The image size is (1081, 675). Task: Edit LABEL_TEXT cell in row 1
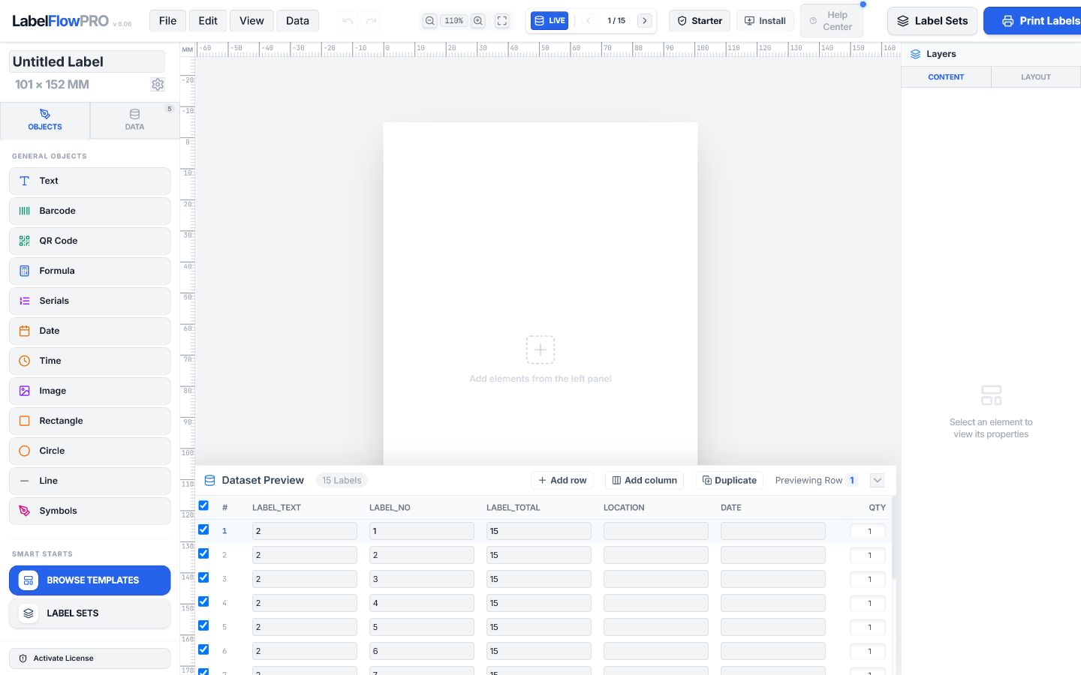pyautogui.click(x=305, y=531)
